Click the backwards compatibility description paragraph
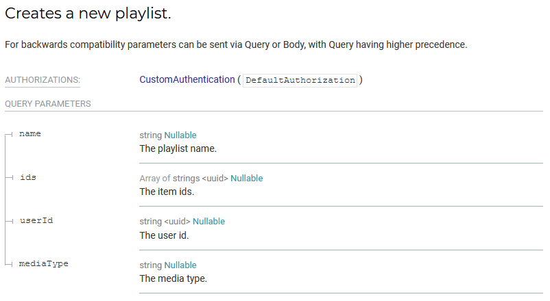The image size is (550, 301). coord(236,45)
